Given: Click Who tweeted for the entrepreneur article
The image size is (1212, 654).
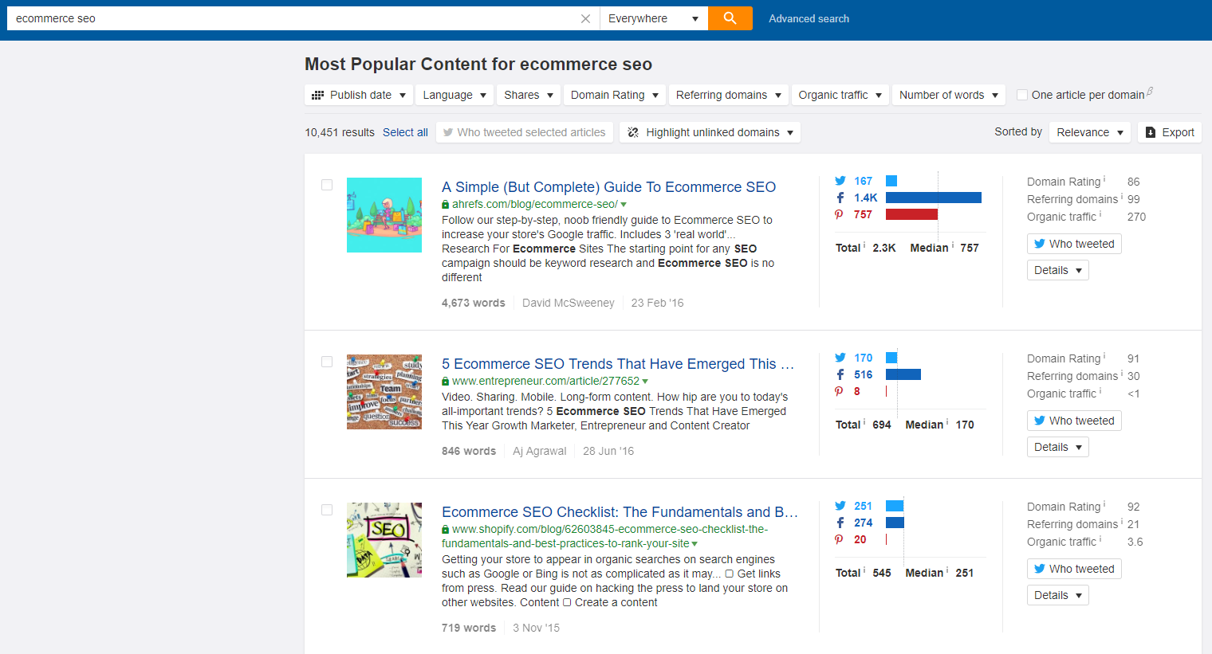Looking at the screenshot, I should 1074,421.
